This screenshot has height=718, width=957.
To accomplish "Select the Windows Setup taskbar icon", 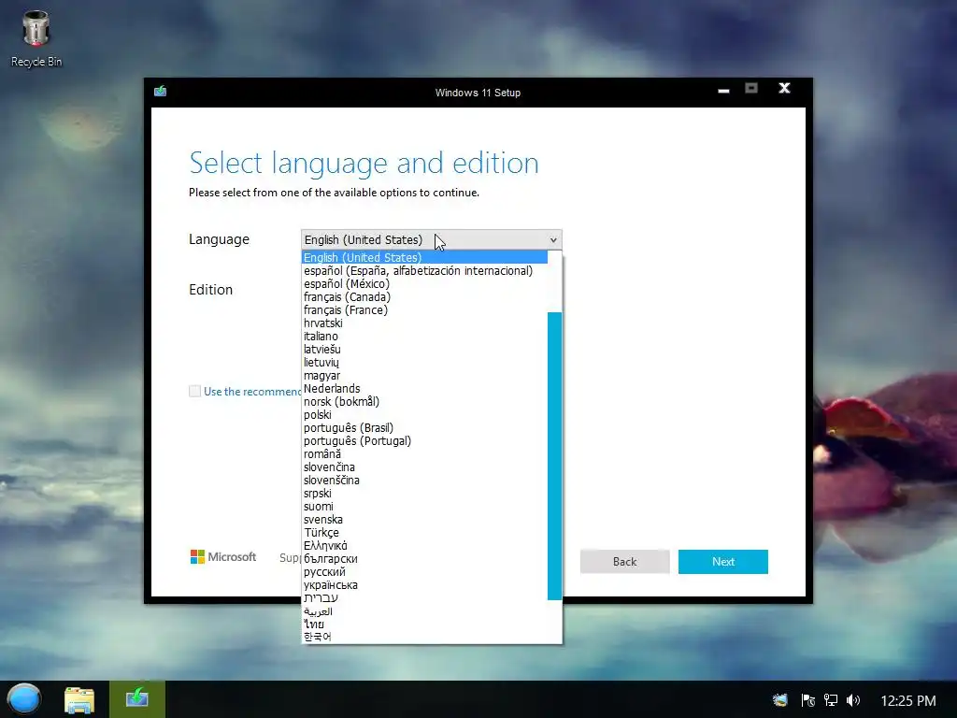I will (x=137, y=699).
